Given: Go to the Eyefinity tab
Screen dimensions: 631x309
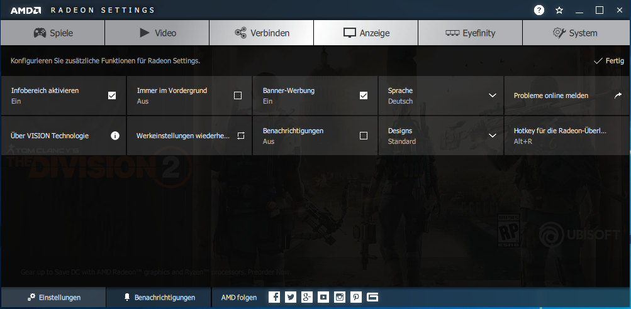Looking at the screenshot, I should point(470,33).
